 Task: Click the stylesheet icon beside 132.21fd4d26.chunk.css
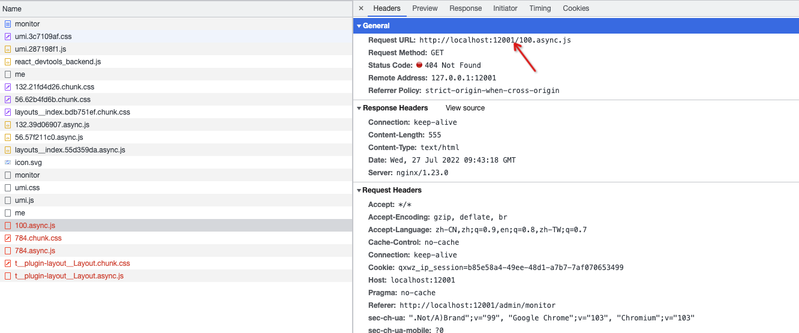coord(8,87)
